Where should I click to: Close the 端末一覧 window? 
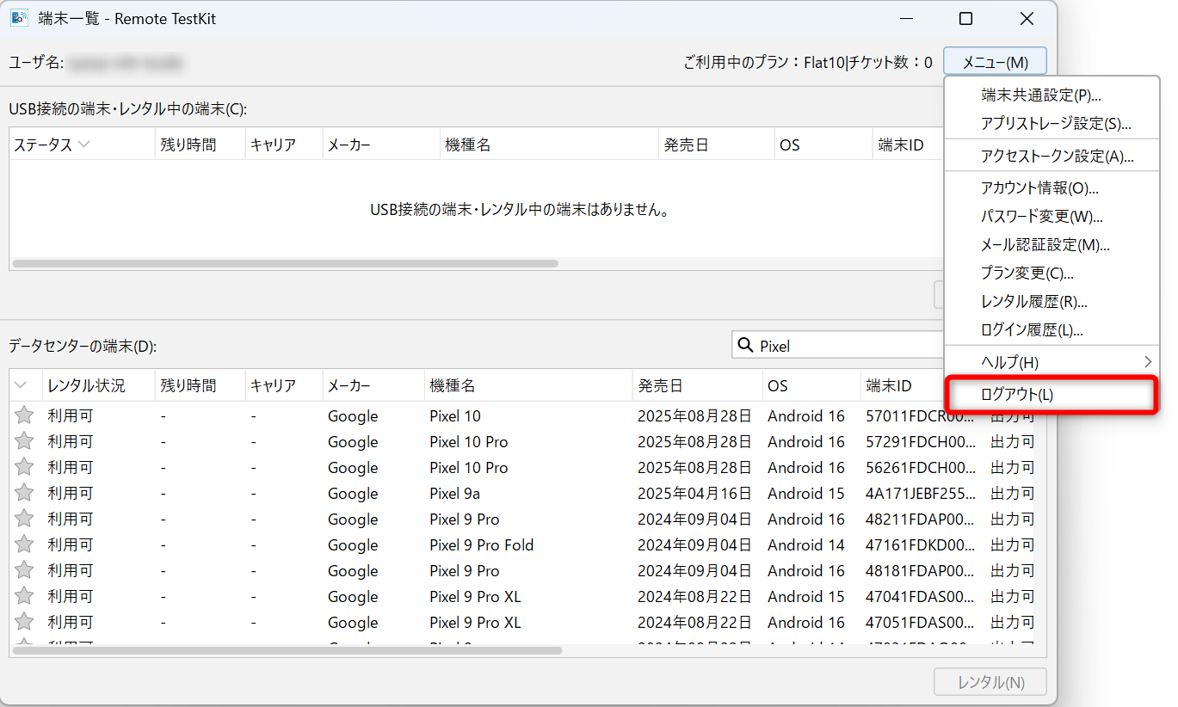tap(1027, 18)
